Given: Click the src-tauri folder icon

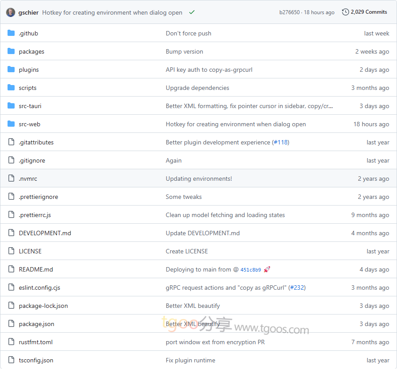Looking at the screenshot, I should (x=11, y=106).
